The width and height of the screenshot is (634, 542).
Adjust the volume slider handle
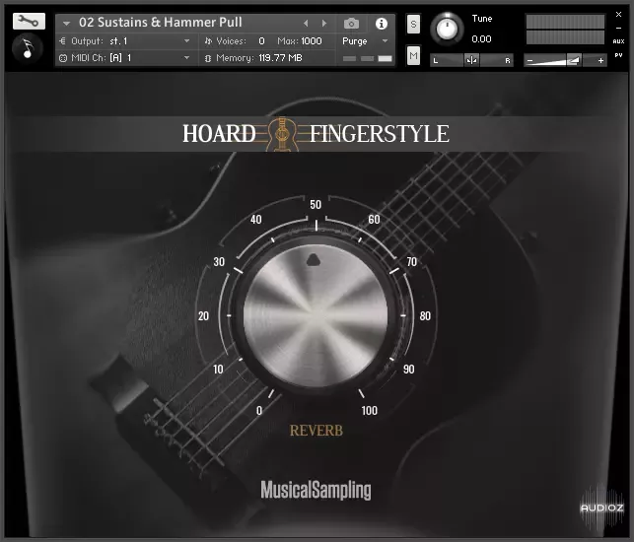[573, 61]
